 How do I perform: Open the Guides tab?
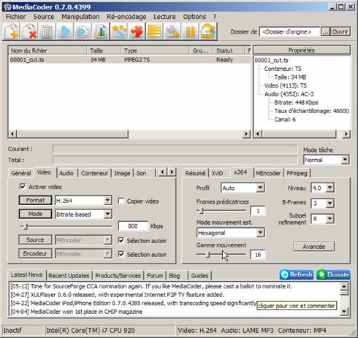tap(199, 275)
